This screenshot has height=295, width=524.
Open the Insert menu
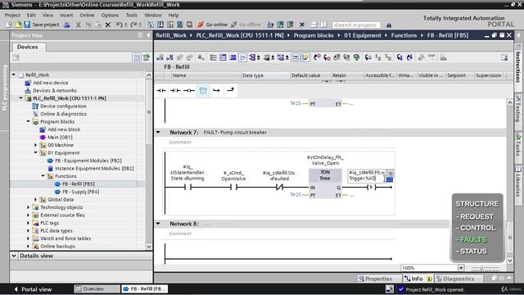click(x=66, y=15)
